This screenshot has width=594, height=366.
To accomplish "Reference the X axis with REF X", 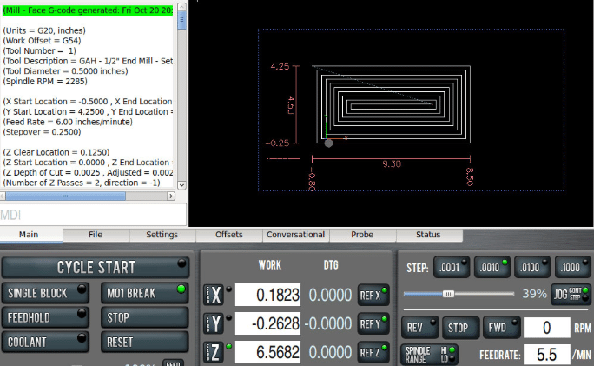I will pos(373,295).
